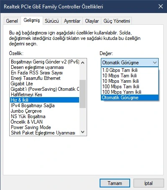The image size is (167, 190).
Task: Confirm with the Tamam button
Action: click(x=115, y=183)
